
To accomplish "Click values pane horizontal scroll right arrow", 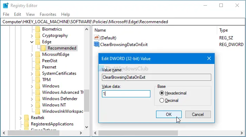I will coord(242,133).
